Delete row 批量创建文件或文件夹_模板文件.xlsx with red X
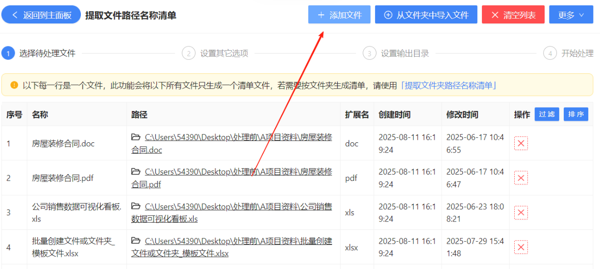Screen dimensions: 600x269 pyautogui.click(x=521, y=247)
